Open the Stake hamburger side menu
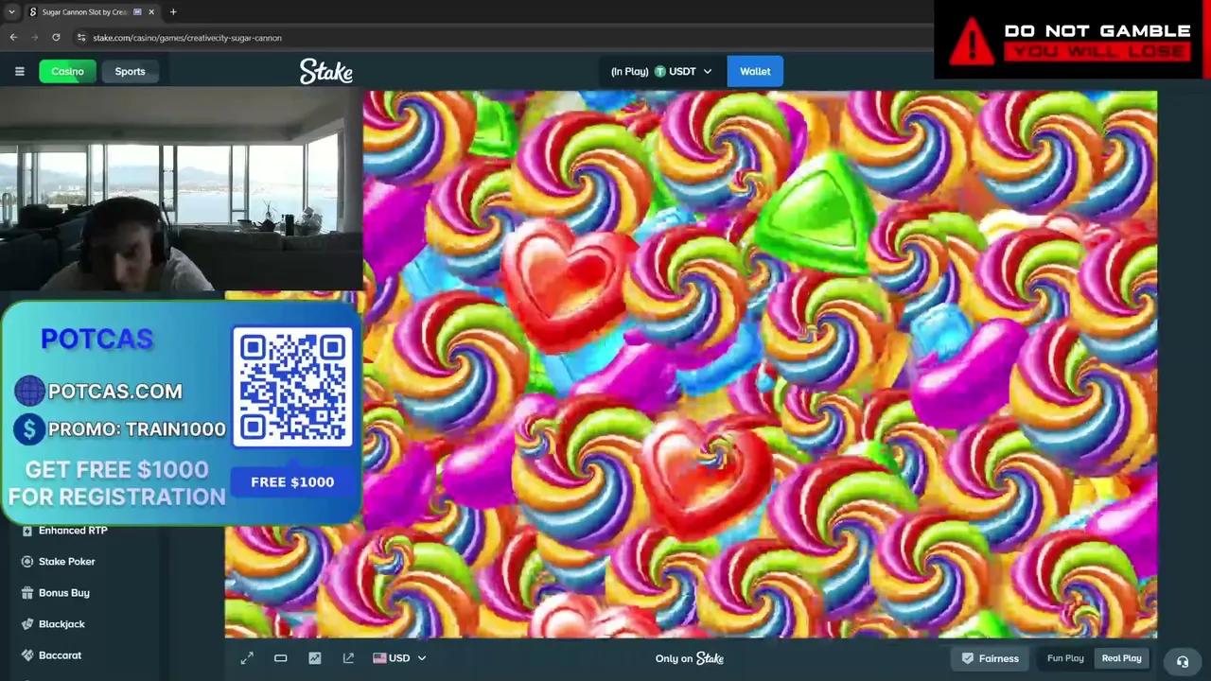 (x=19, y=71)
